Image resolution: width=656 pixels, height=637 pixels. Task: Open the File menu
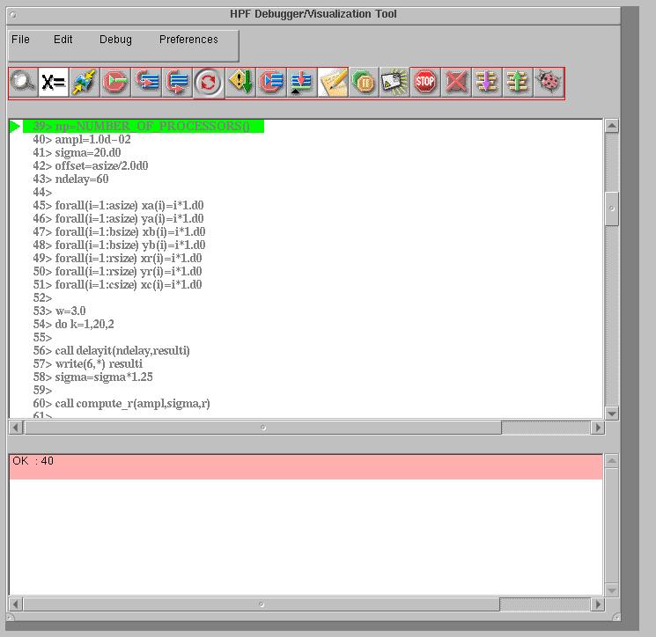point(20,40)
